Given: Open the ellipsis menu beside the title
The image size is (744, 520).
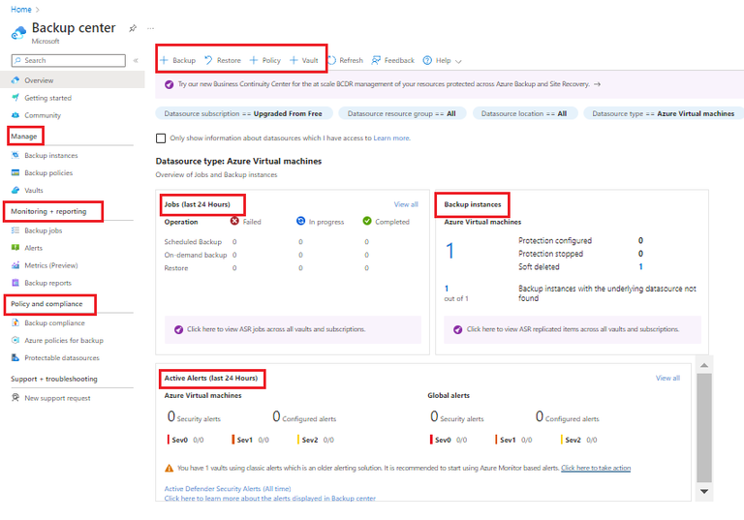Looking at the screenshot, I should click(150, 28).
